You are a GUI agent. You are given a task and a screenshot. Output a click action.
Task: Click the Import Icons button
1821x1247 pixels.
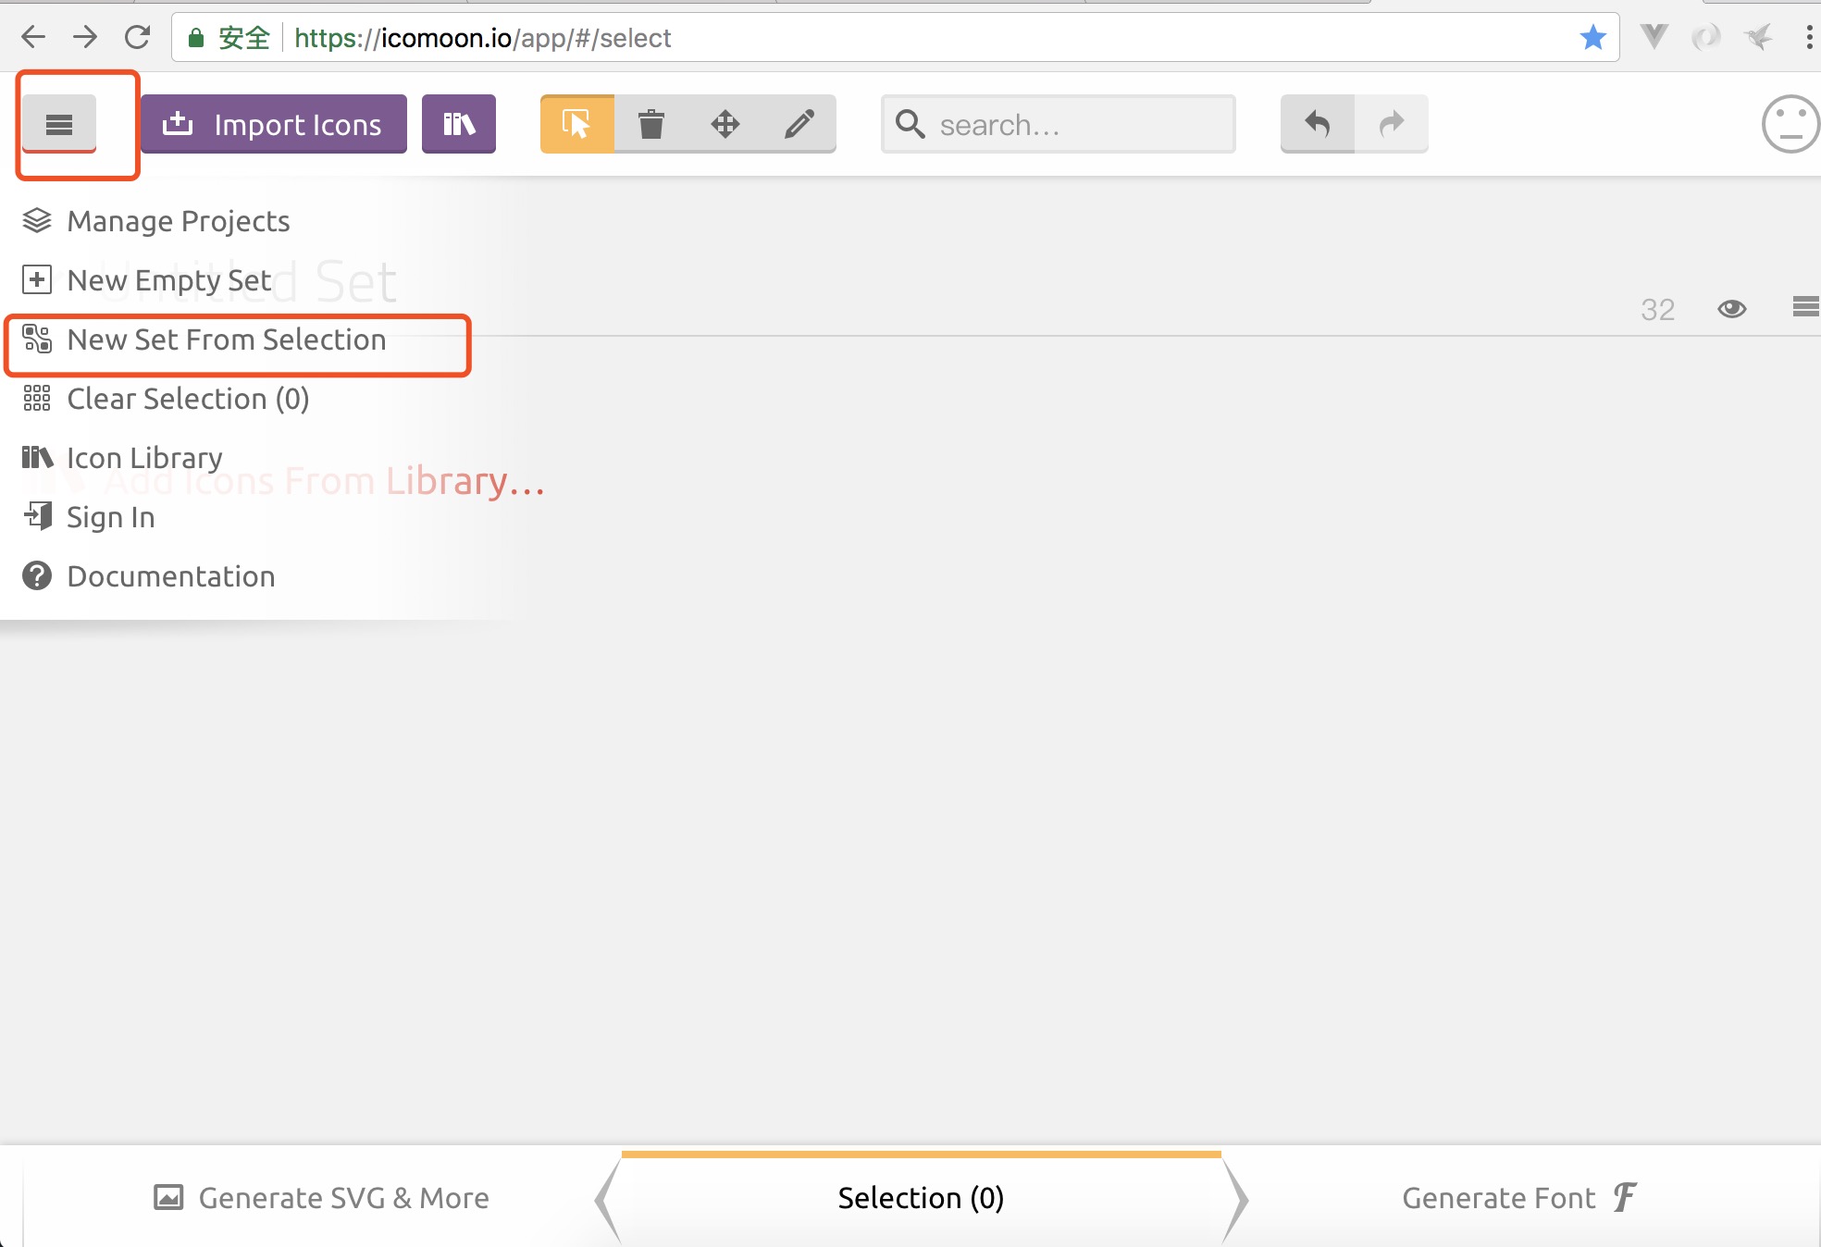pyautogui.click(x=274, y=124)
